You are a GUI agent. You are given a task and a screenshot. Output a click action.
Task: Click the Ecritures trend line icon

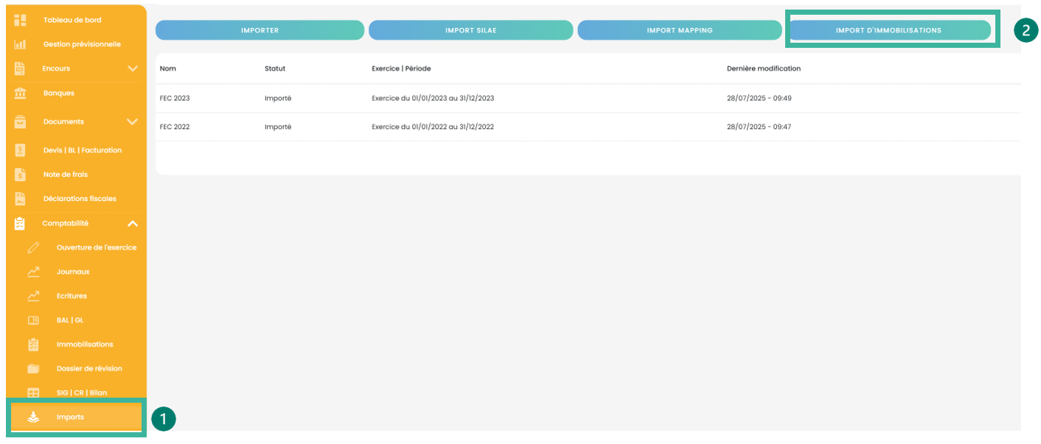pos(33,296)
